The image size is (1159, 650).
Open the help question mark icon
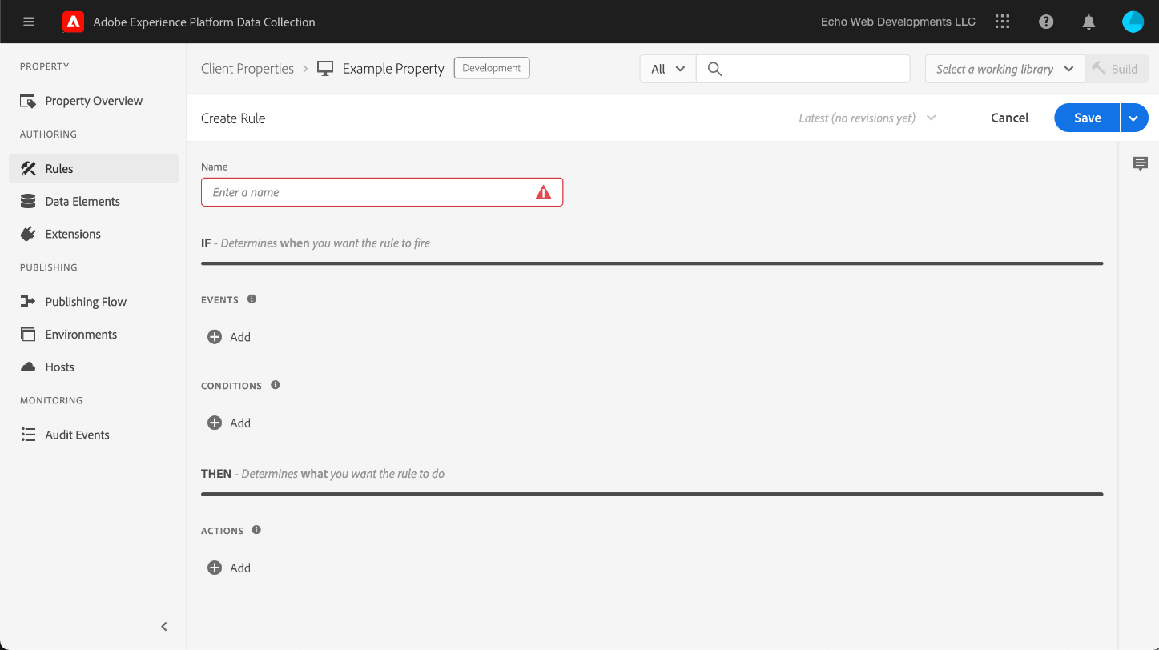coord(1046,22)
